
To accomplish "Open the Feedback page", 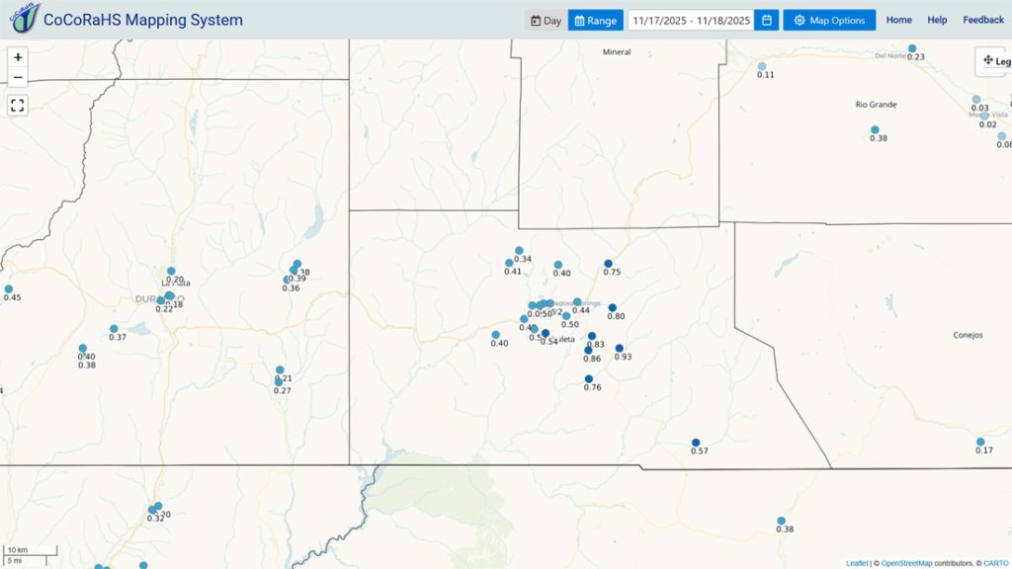I will [x=983, y=20].
